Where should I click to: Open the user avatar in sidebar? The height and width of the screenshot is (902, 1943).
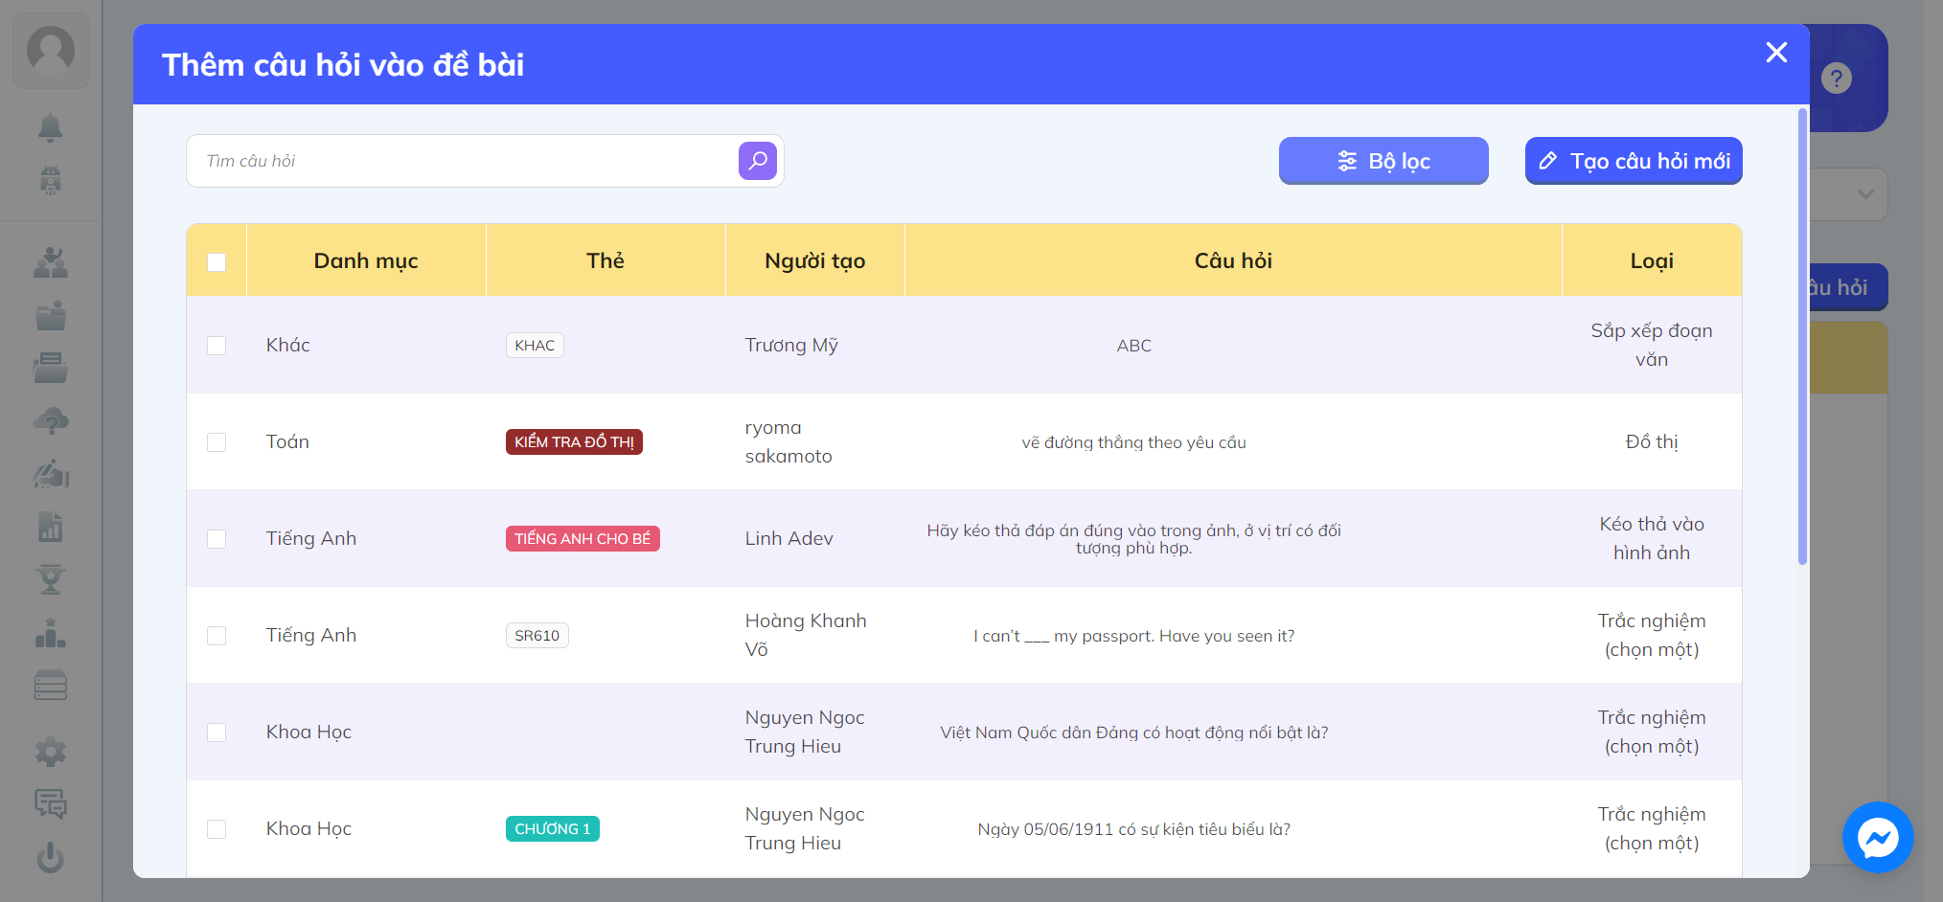[x=51, y=50]
